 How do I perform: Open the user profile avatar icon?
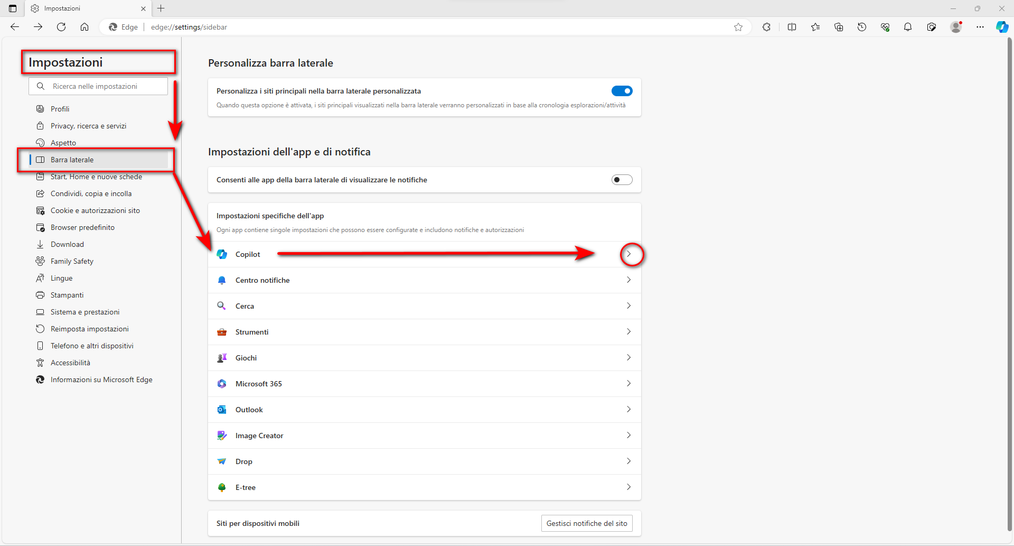(955, 27)
